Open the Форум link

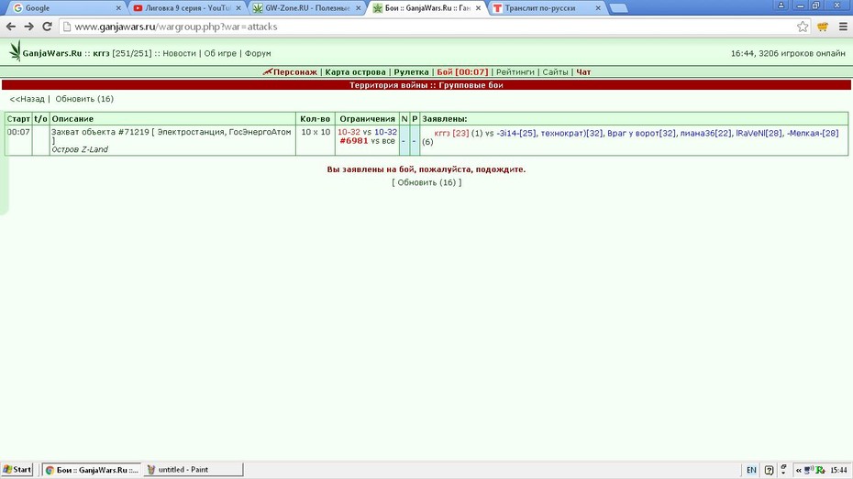[258, 53]
